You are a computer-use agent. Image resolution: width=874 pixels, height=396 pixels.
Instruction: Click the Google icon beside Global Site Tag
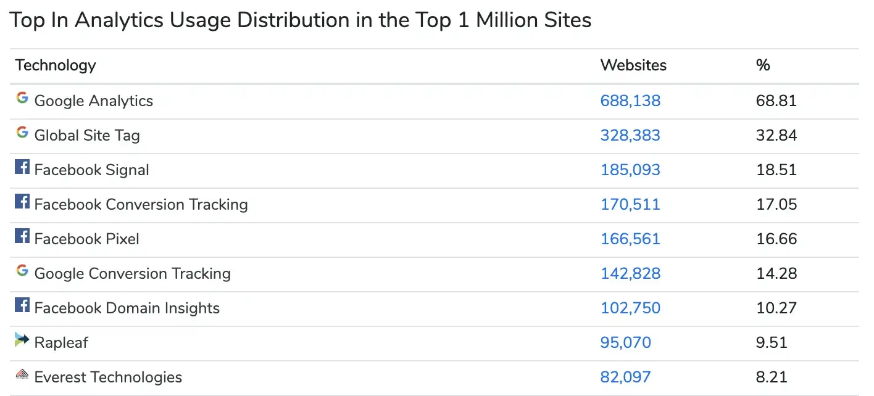point(22,132)
